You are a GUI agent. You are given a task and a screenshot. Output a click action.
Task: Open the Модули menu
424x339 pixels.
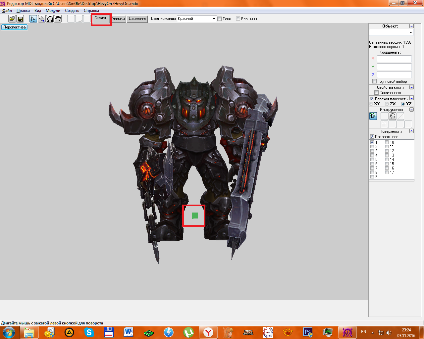point(53,11)
